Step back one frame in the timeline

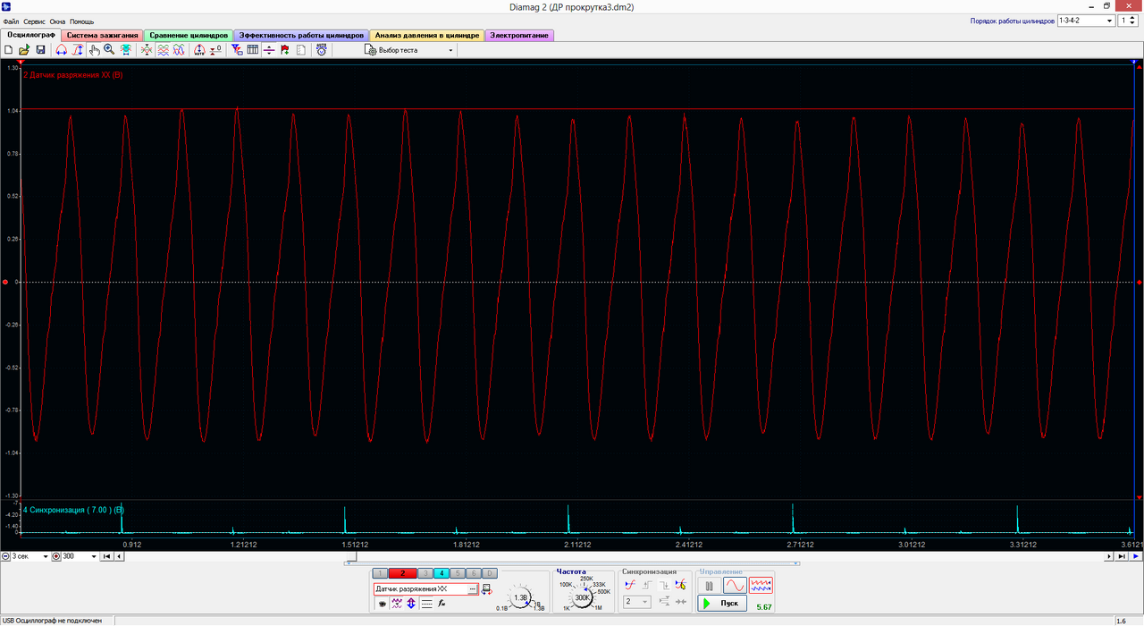(x=120, y=556)
